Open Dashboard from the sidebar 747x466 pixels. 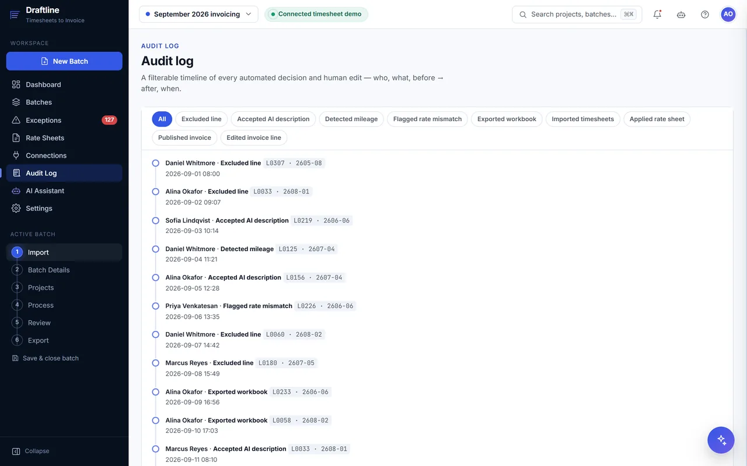point(64,84)
